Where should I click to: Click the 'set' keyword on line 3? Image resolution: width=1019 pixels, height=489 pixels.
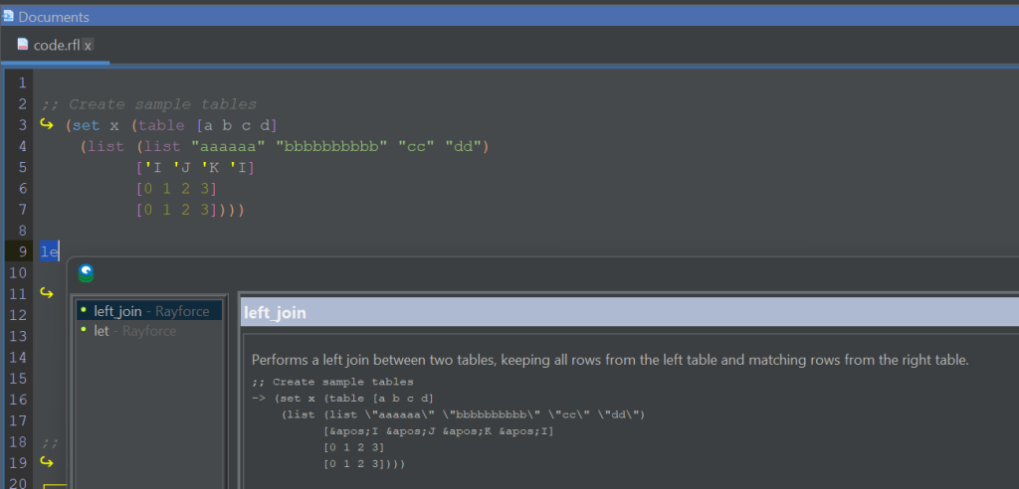(x=86, y=125)
